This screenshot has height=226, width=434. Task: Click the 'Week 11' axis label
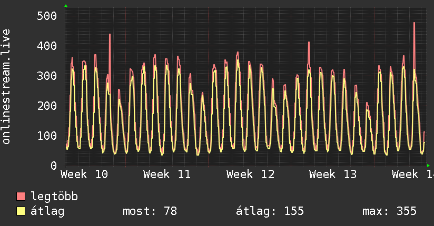[167, 174]
